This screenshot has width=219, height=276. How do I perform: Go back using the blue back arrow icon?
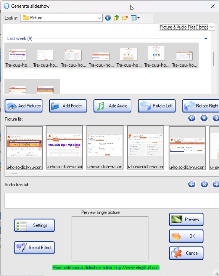(108, 18)
